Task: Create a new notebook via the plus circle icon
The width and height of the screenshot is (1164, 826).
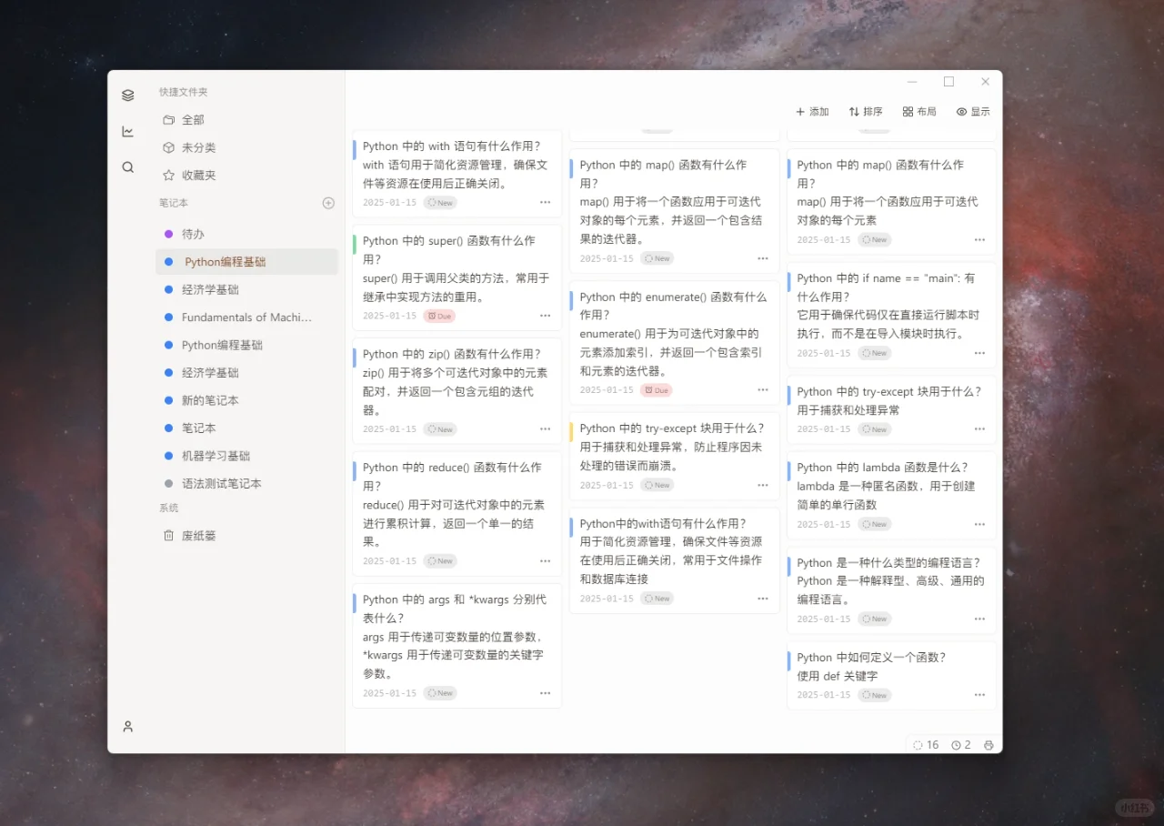Action: coord(328,203)
